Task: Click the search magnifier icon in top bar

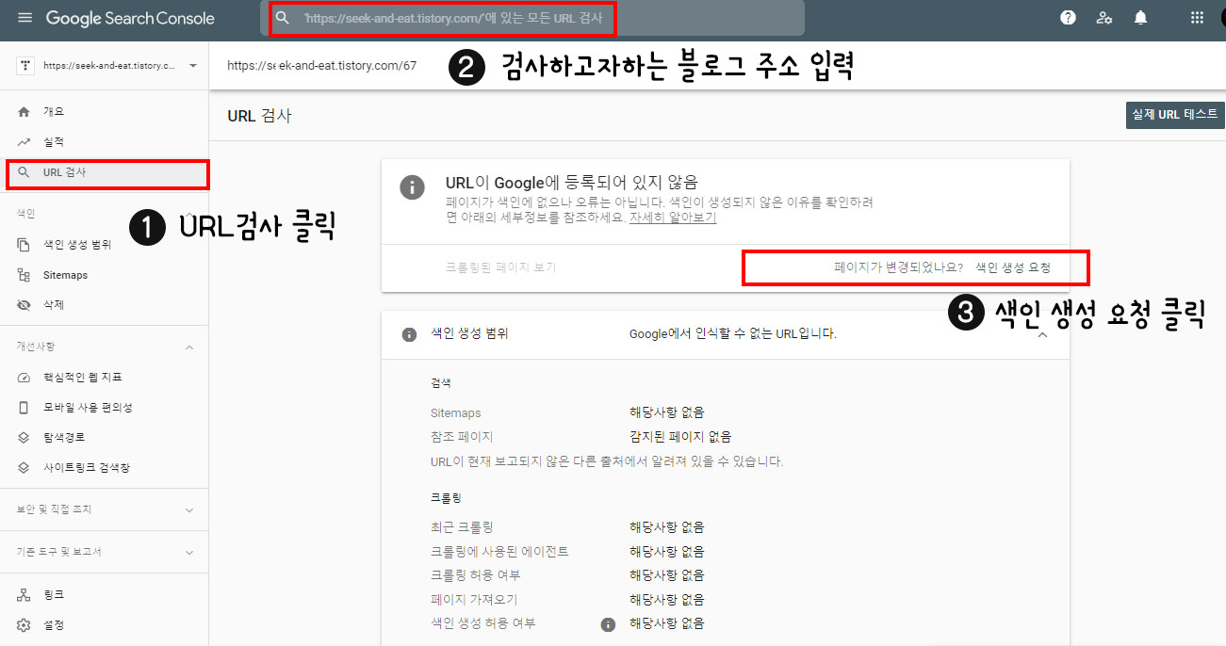Action: coord(282,18)
